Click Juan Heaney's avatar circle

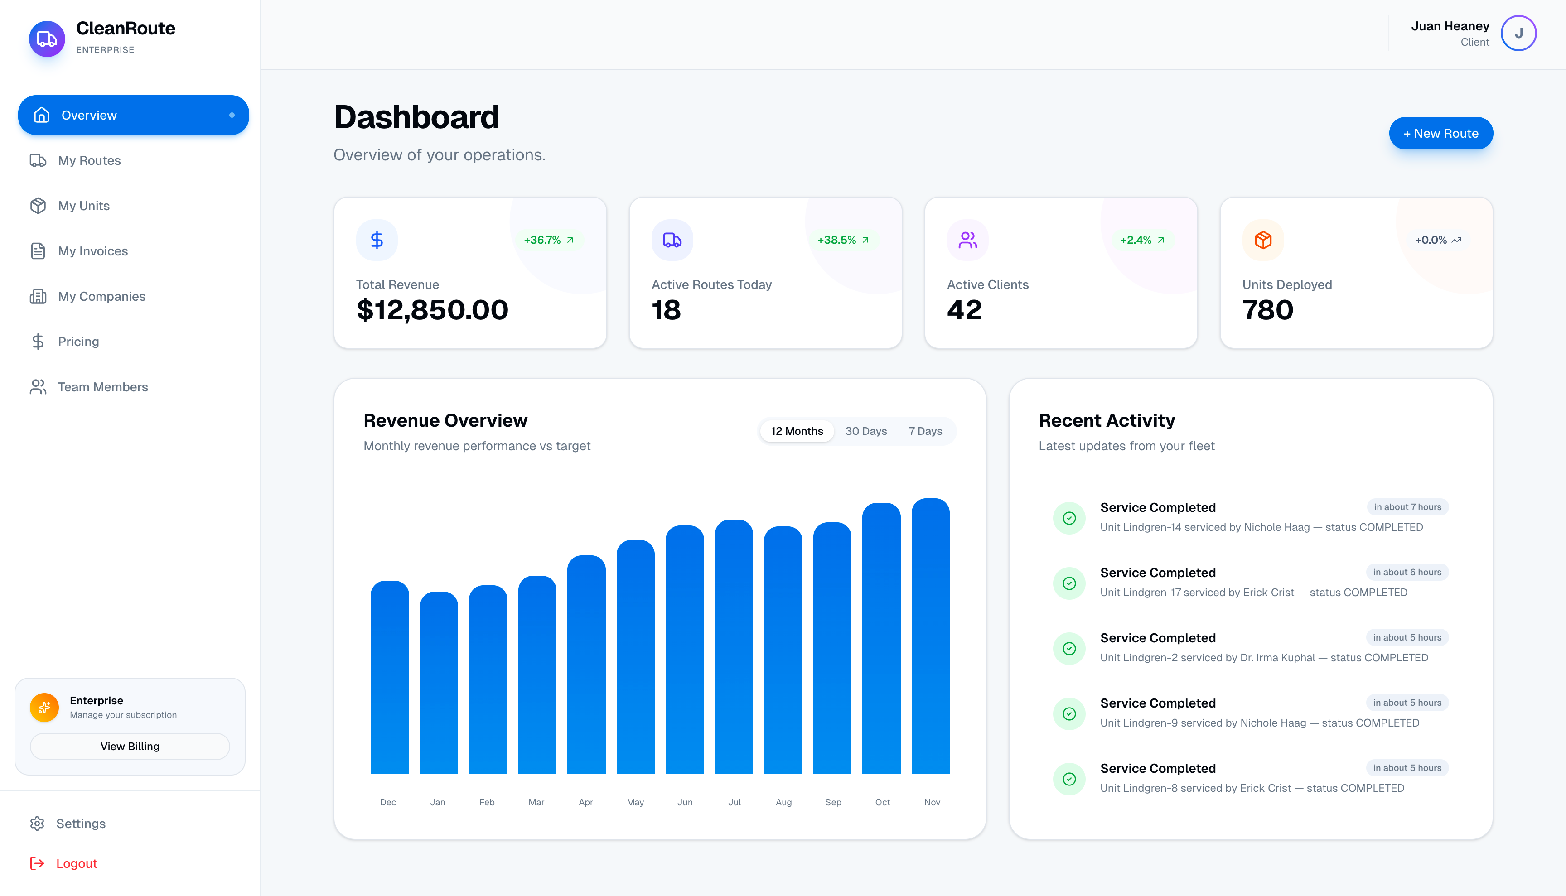click(1518, 33)
